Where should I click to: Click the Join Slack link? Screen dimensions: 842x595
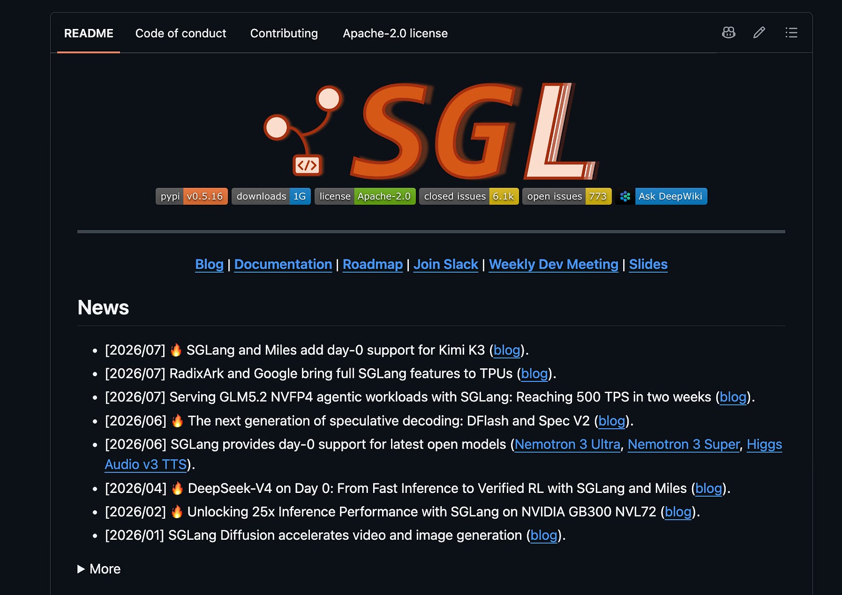pyautogui.click(x=446, y=264)
